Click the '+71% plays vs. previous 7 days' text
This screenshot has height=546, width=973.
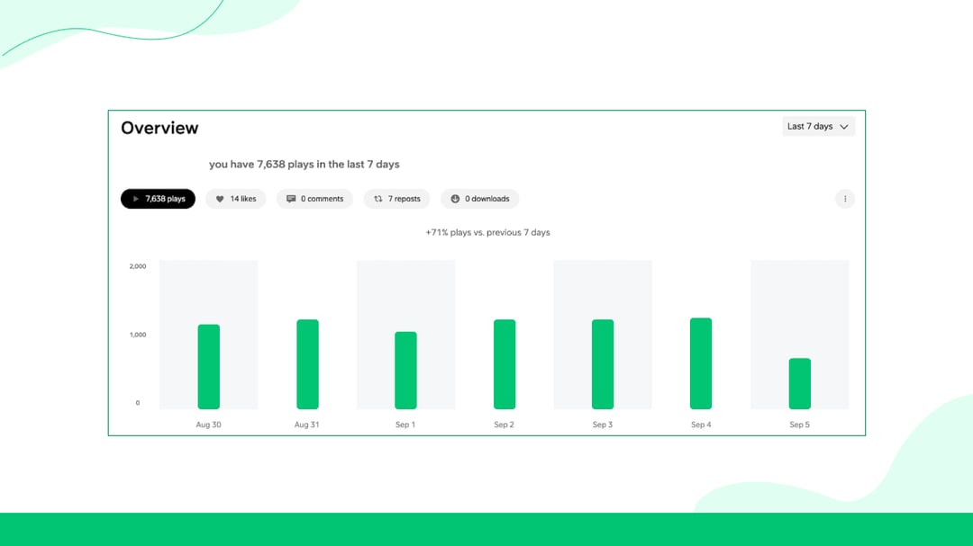pyautogui.click(x=487, y=232)
